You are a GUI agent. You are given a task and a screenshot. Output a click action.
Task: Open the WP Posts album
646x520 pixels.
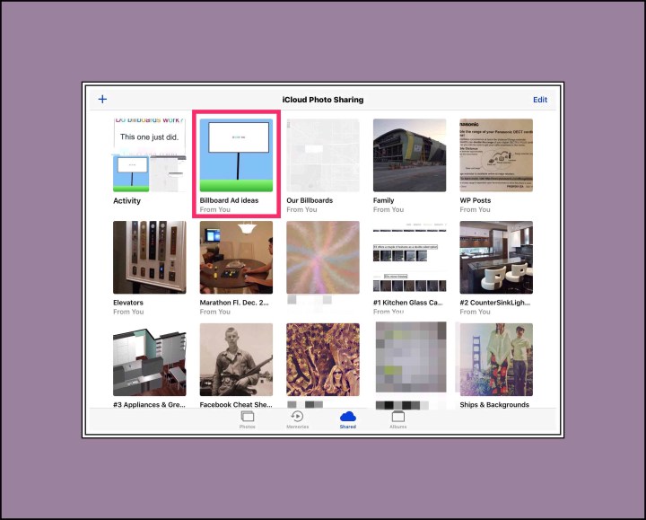pyautogui.click(x=495, y=155)
